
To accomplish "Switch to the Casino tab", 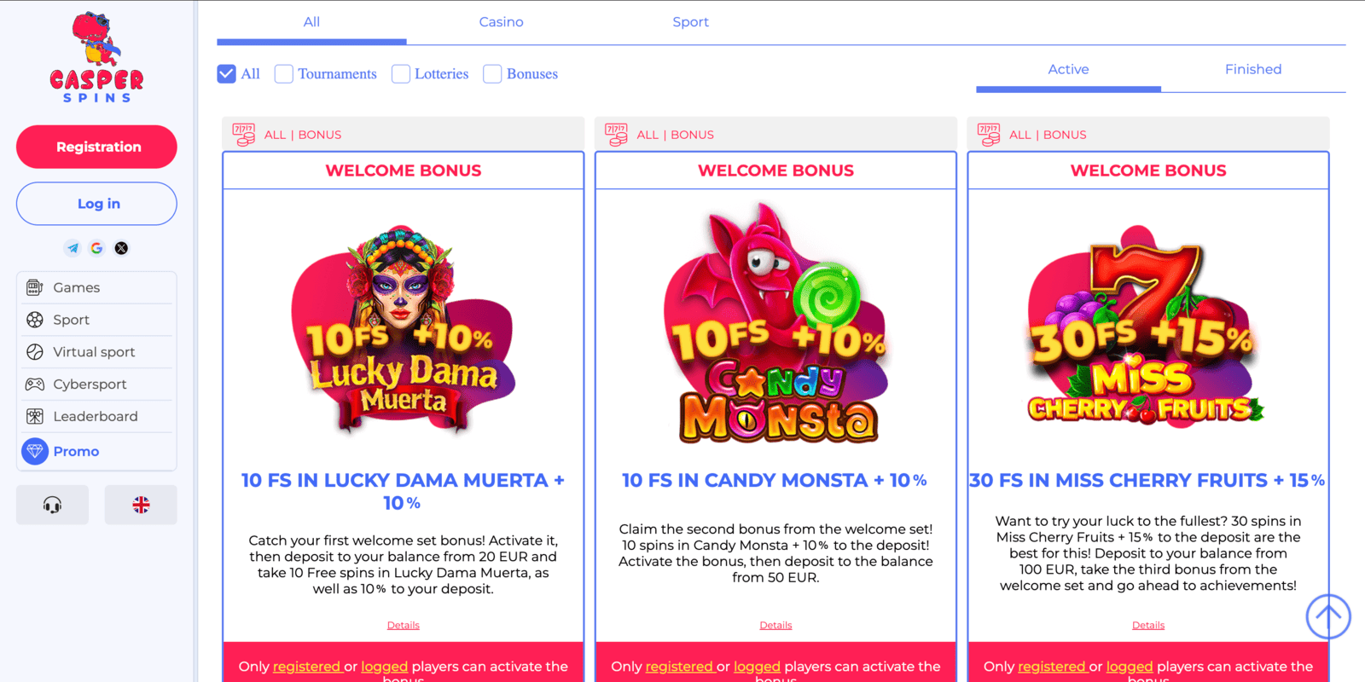I will (501, 22).
